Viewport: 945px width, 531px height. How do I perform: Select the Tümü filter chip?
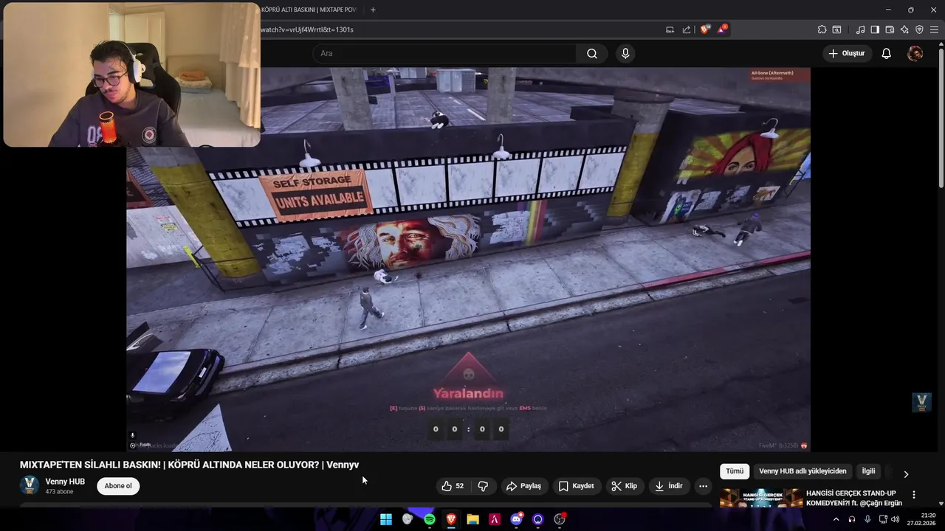click(x=735, y=471)
